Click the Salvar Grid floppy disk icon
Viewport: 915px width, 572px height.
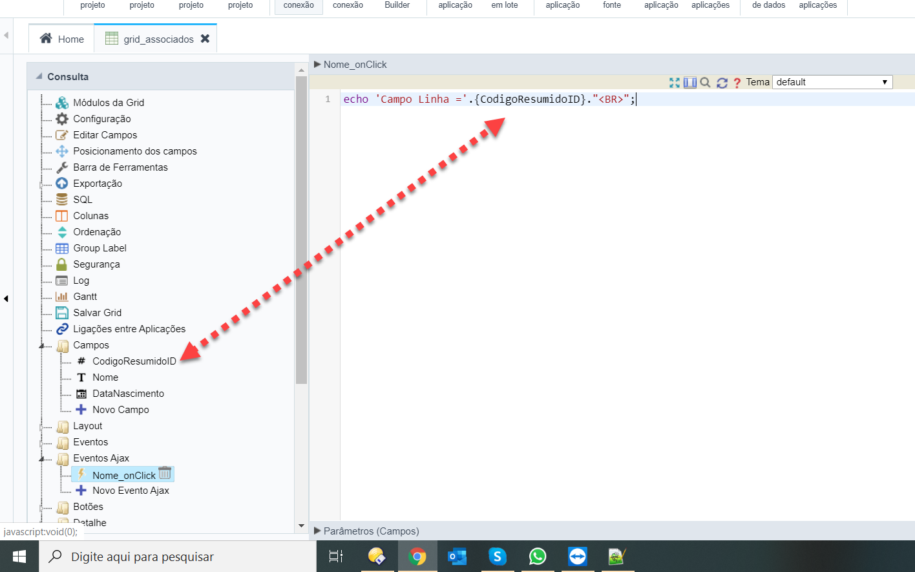click(62, 313)
